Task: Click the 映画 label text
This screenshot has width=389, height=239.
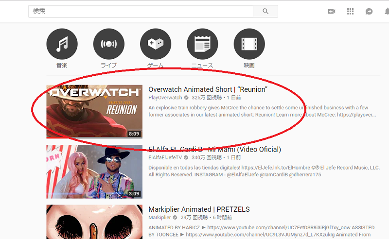Action: [249, 66]
